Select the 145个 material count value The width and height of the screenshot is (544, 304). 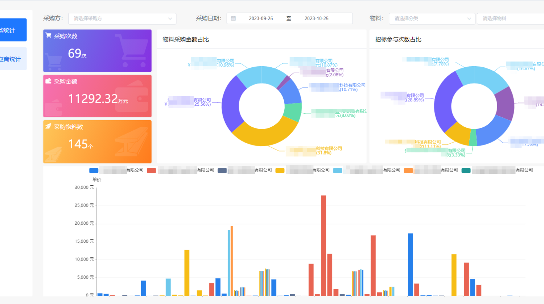pos(81,144)
